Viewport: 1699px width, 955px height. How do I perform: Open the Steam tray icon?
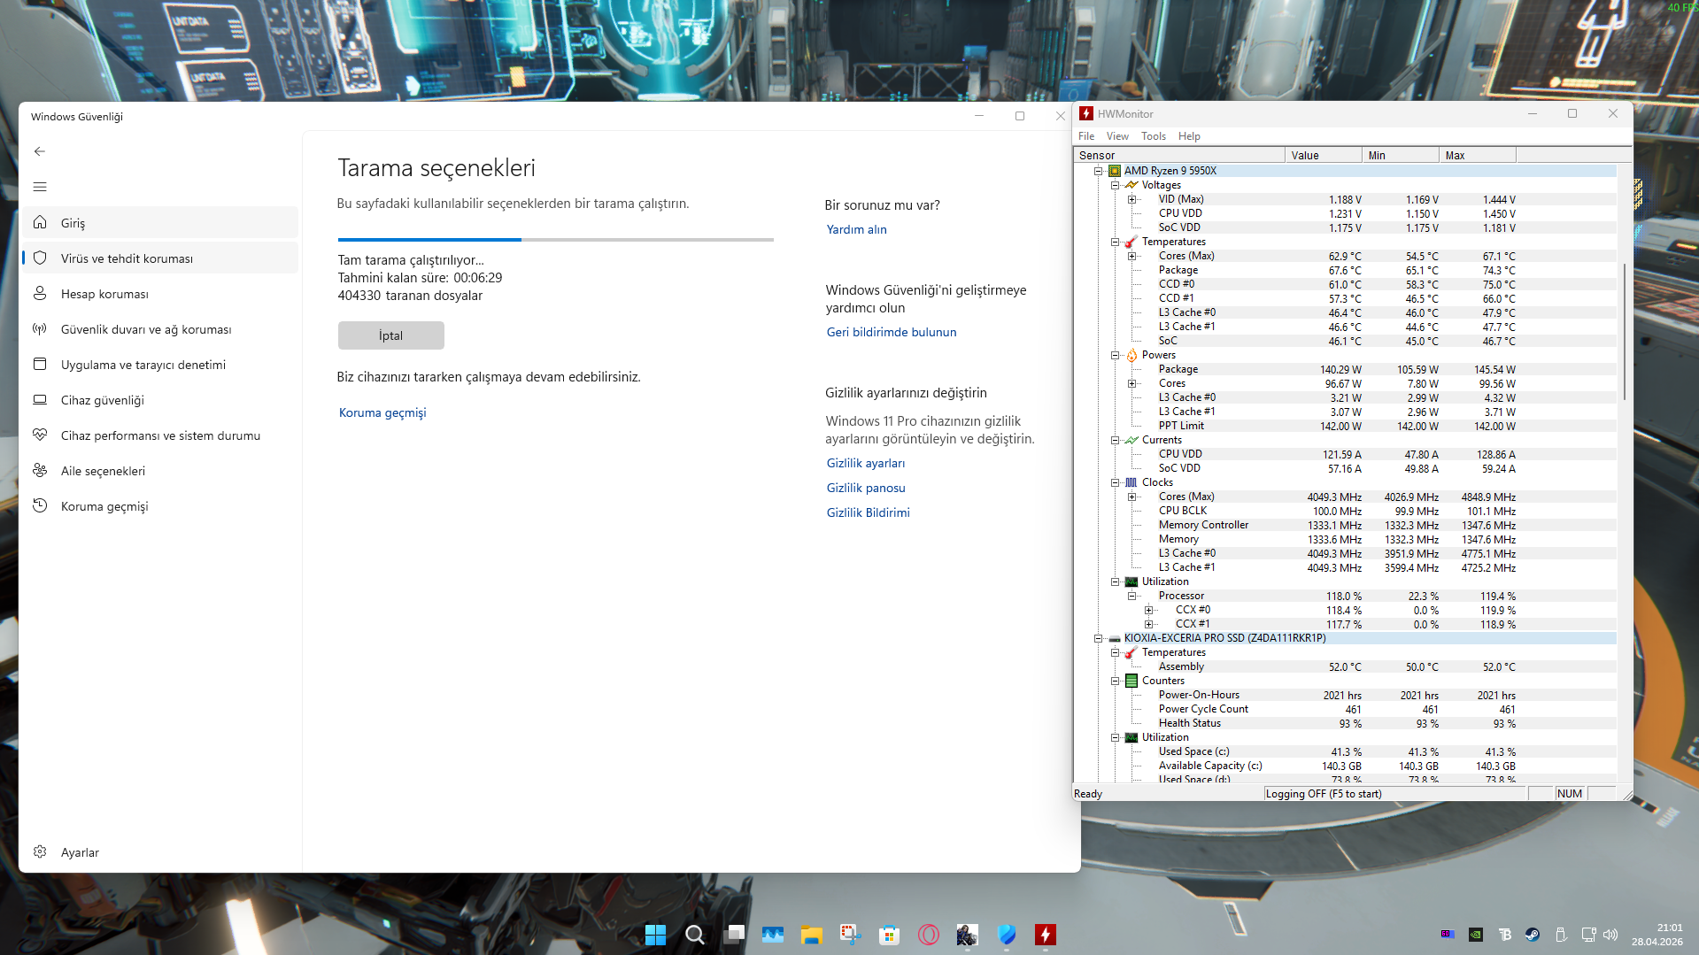tap(1533, 935)
